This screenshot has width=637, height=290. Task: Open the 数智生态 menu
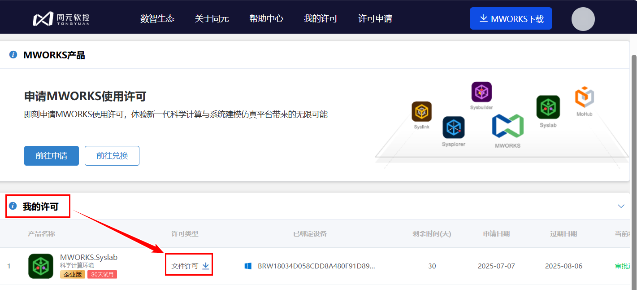(x=157, y=19)
